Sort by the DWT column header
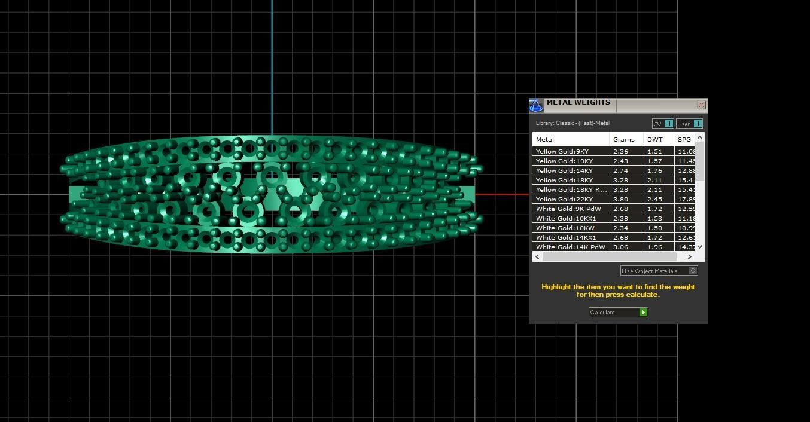810x422 pixels. (659, 139)
